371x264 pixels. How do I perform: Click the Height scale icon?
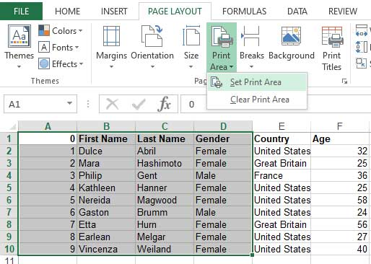362,47
